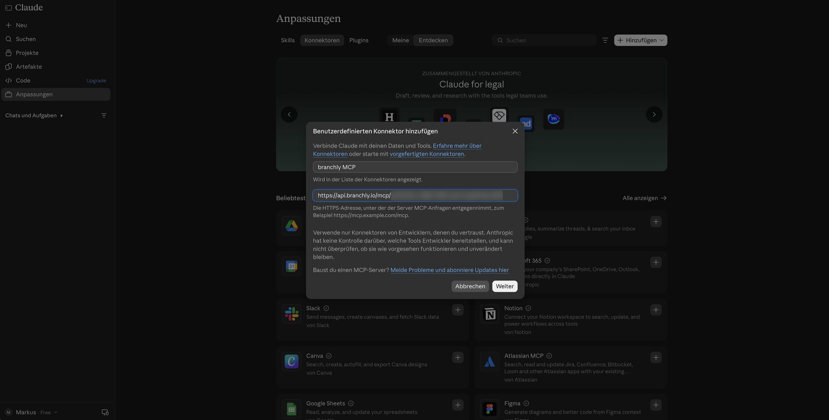Toggle the sidebar icon next to Claude

click(x=8, y=8)
